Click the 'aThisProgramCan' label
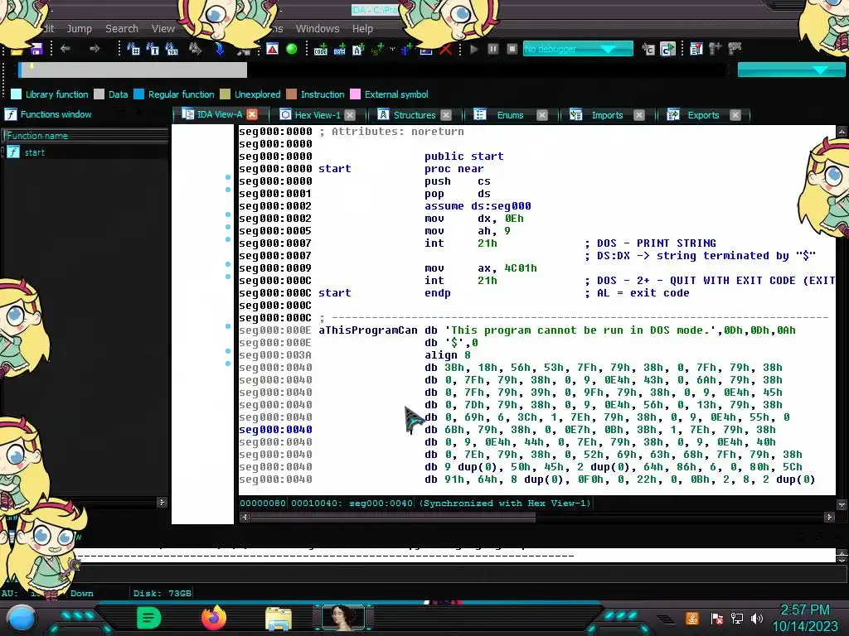The height and width of the screenshot is (636, 849). [367, 330]
